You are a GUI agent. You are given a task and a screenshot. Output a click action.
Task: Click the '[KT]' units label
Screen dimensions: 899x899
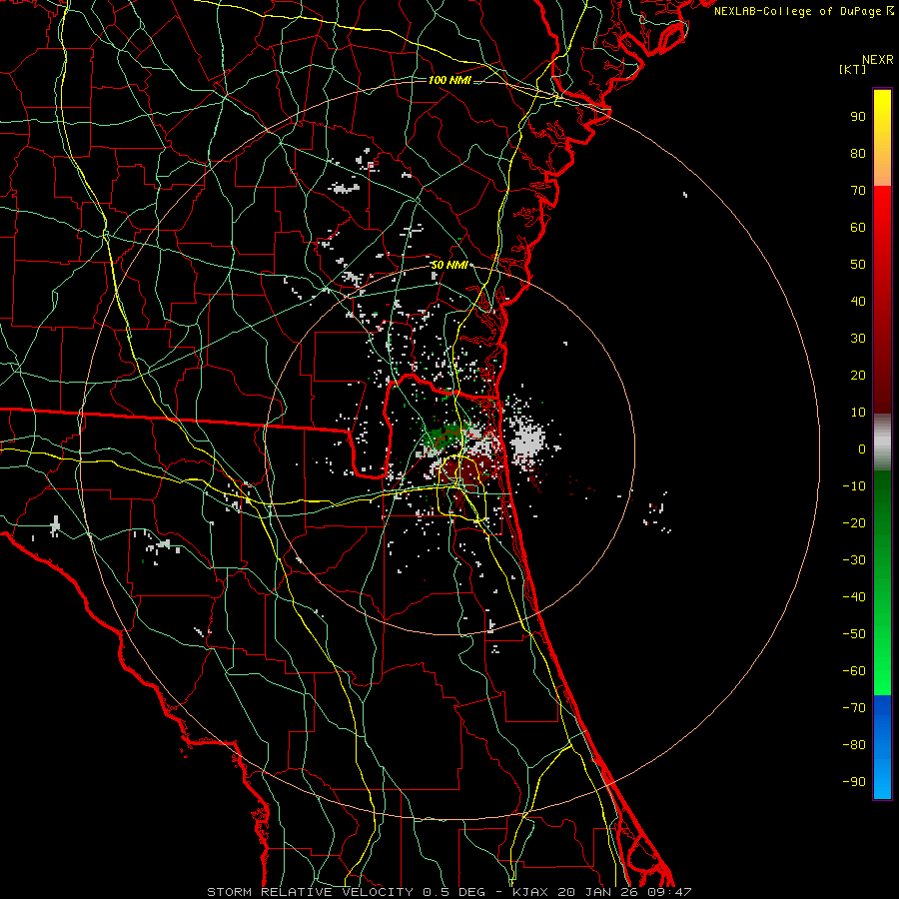(x=853, y=69)
